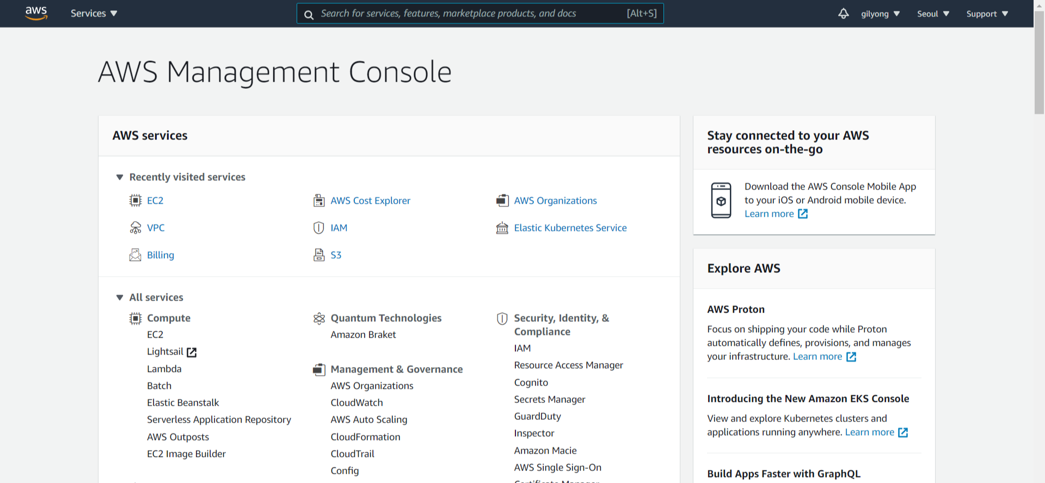Image resolution: width=1045 pixels, height=483 pixels.
Task: Open Cognito service
Action: coord(531,383)
